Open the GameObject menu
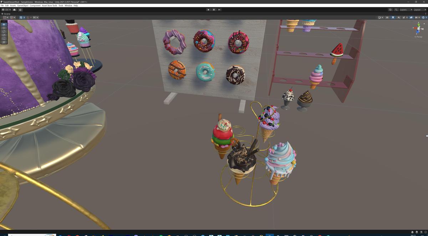The width and height of the screenshot is (428, 236). tap(23, 5)
